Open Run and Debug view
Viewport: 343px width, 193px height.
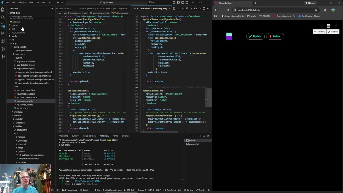pyautogui.click(x=3, y=33)
